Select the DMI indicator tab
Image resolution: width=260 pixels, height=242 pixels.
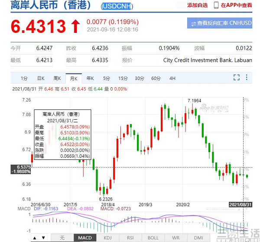(198, 238)
